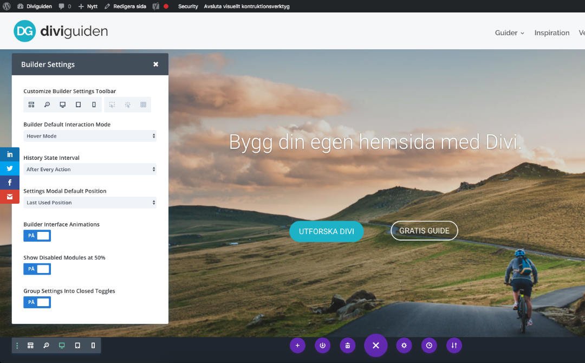Click Redigera sida in admin bar
585x363 pixels.
click(x=125, y=6)
